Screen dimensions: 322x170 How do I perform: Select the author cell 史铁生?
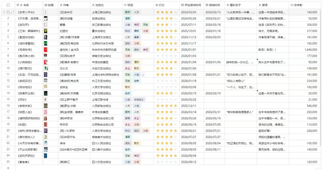click(74, 87)
